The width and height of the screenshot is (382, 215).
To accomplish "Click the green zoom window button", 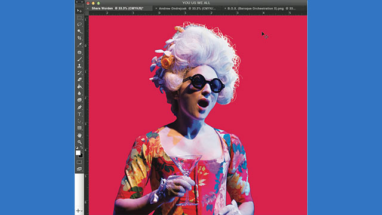I will [x=98, y=3].
